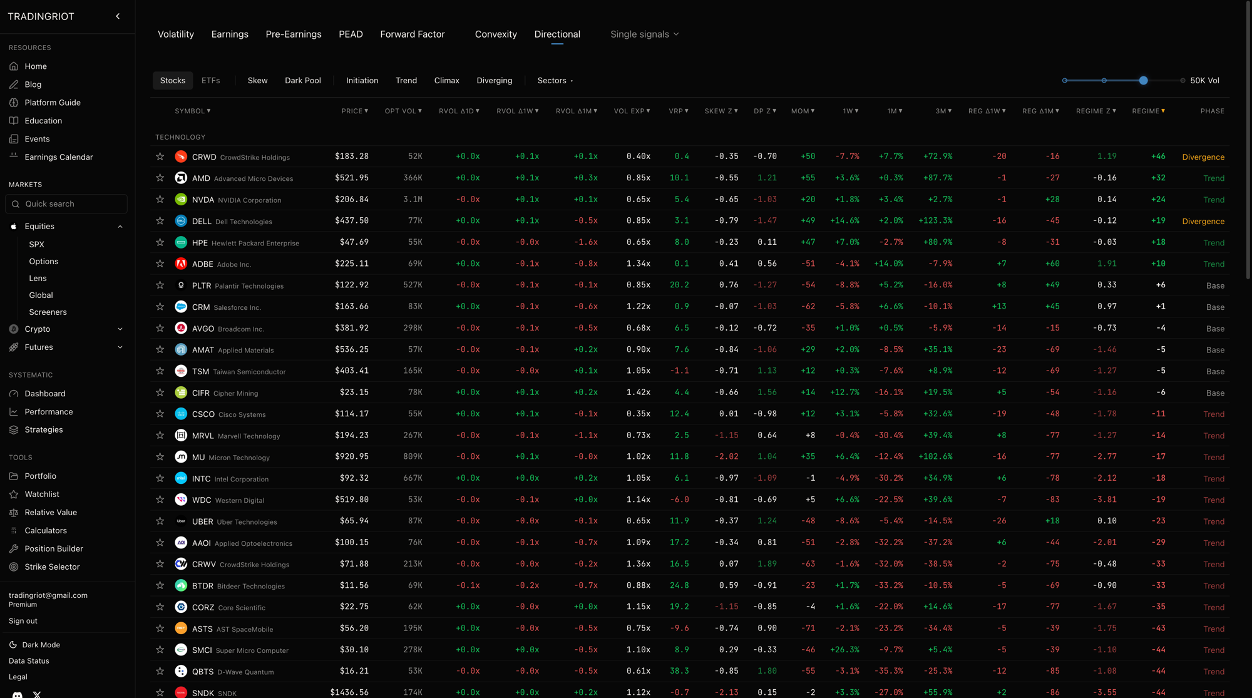The height and width of the screenshot is (698, 1252).
Task: Click the Position Builder tool icon
Action: (14, 548)
